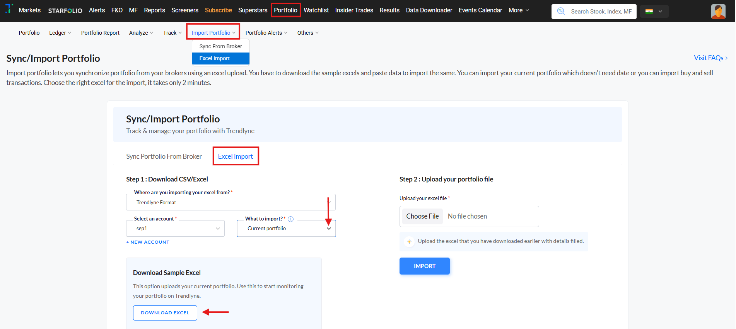Image resolution: width=736 pixels, height=329 pixels.
Task: Click the Choose File button
Action: [x=422, y=217]
